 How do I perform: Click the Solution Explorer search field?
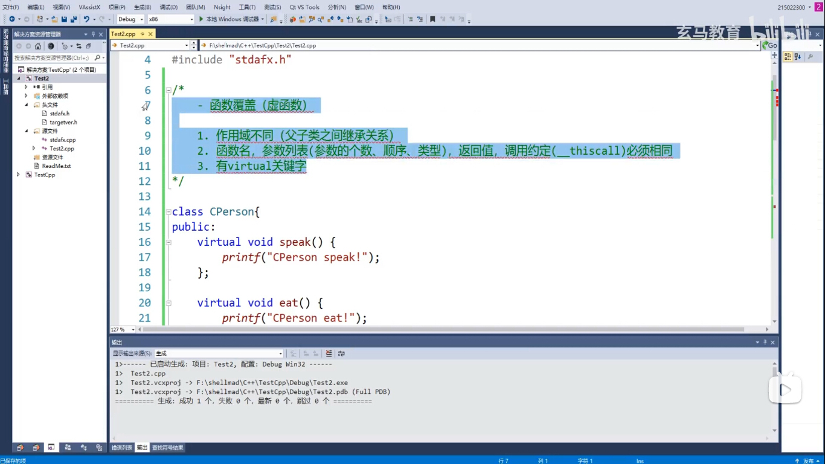53,58
